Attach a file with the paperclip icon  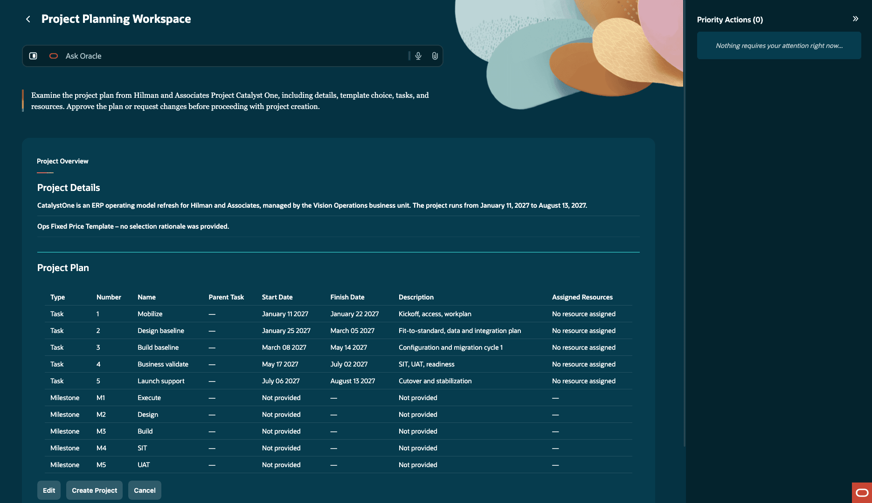(435, 56)
